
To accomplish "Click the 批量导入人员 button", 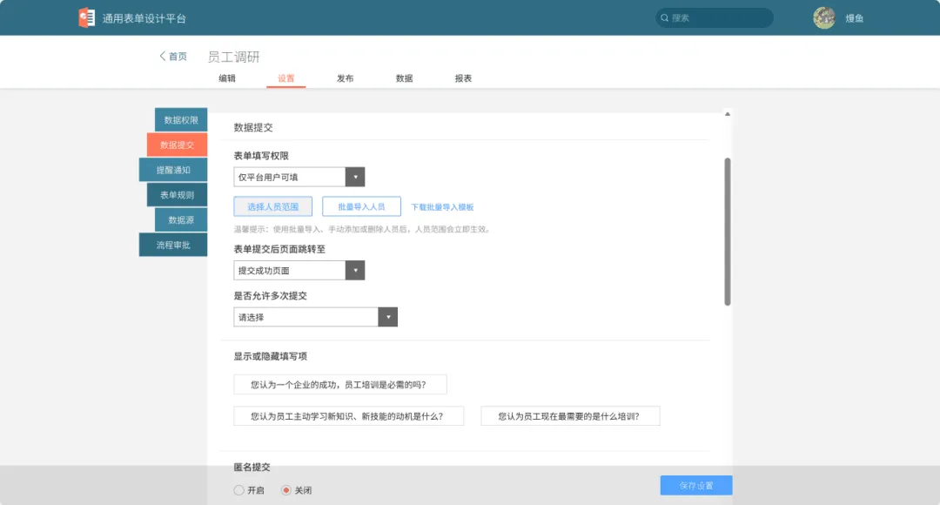I will click(361, 206).
